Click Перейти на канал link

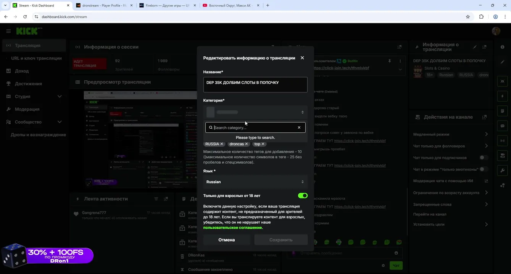[x=429, y=214]
